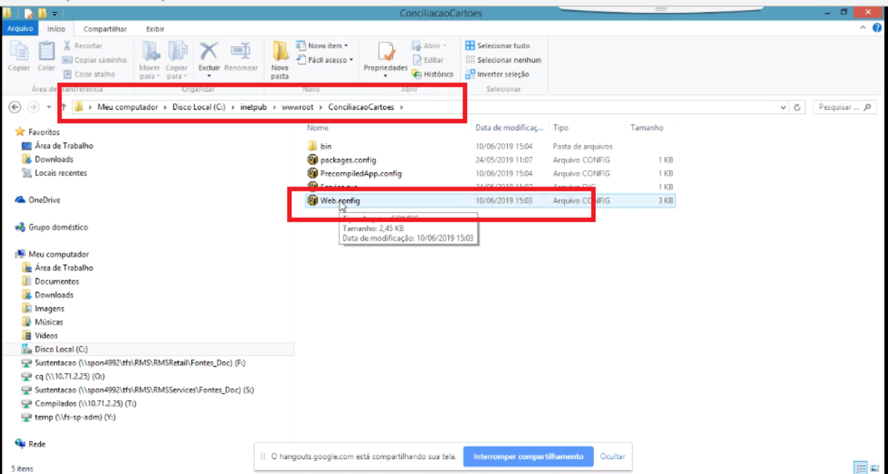Click Selecionar nenhum
The image size is (888, 474).
504,60
